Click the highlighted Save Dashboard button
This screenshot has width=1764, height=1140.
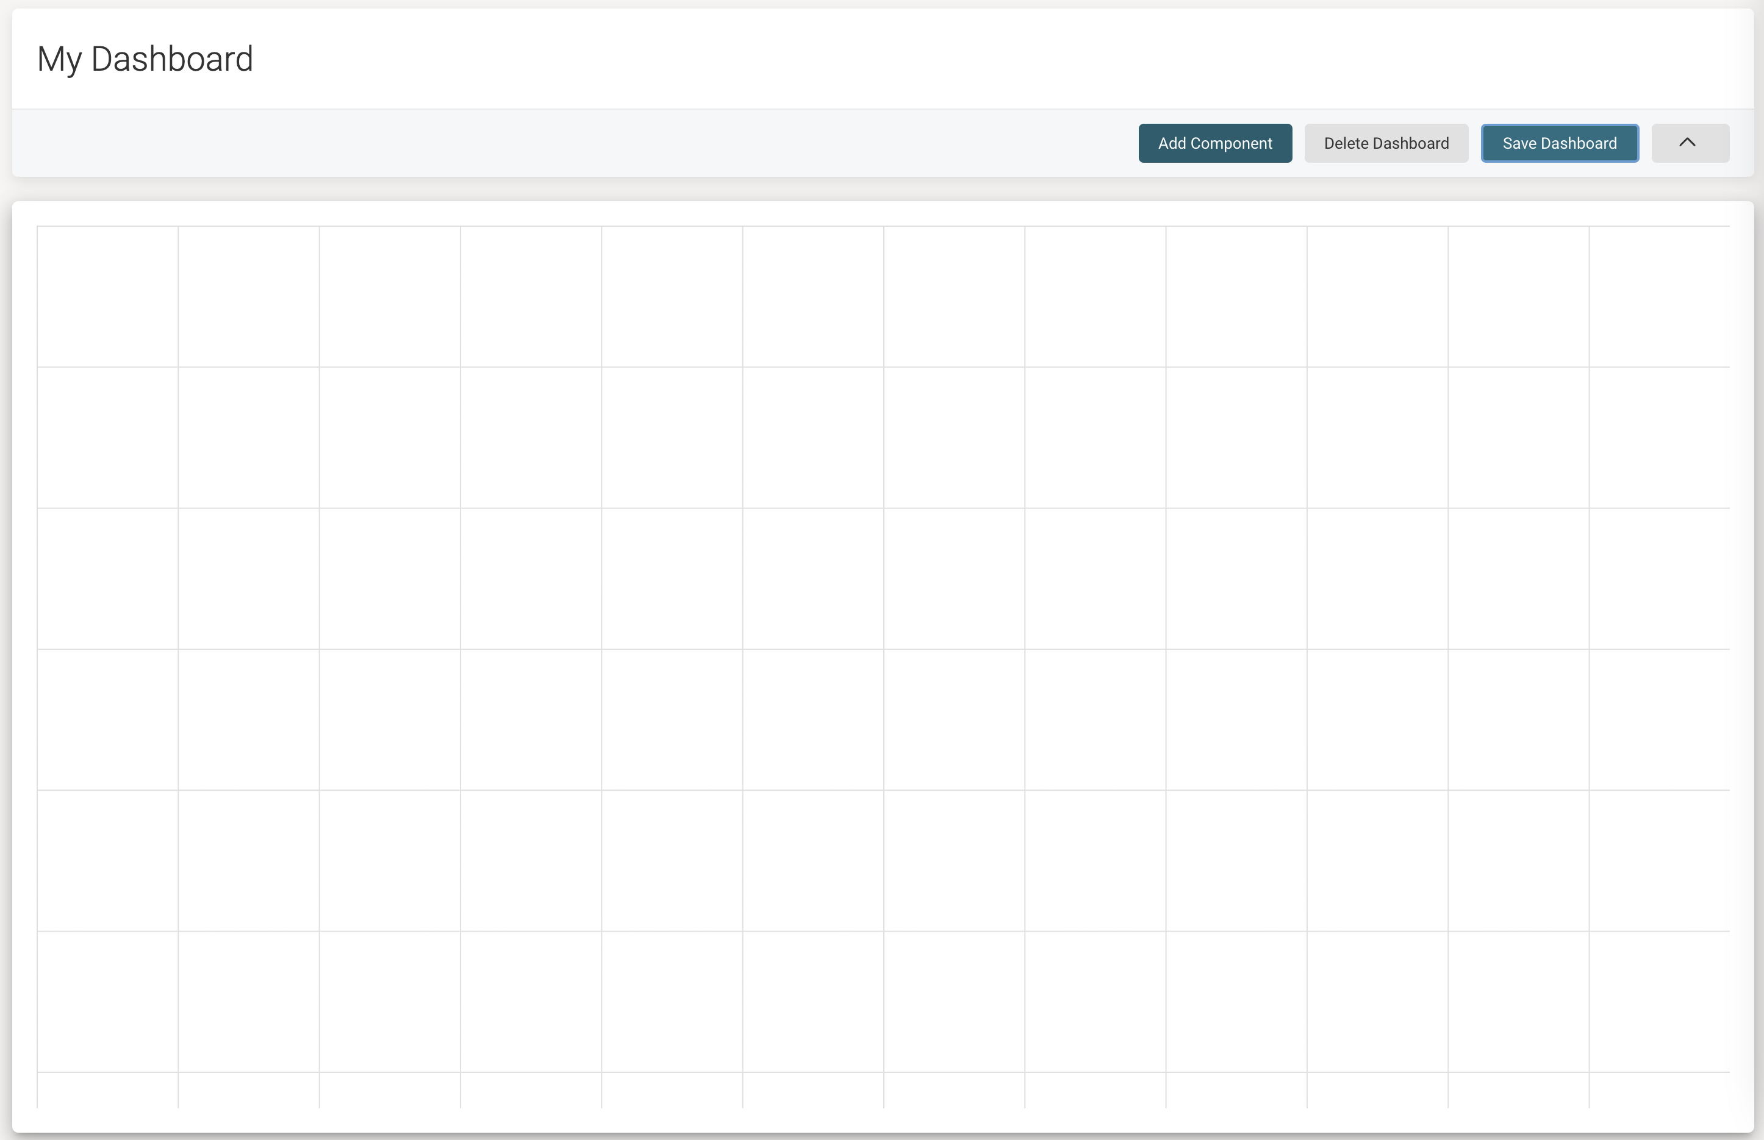[x=1559, y=143]
